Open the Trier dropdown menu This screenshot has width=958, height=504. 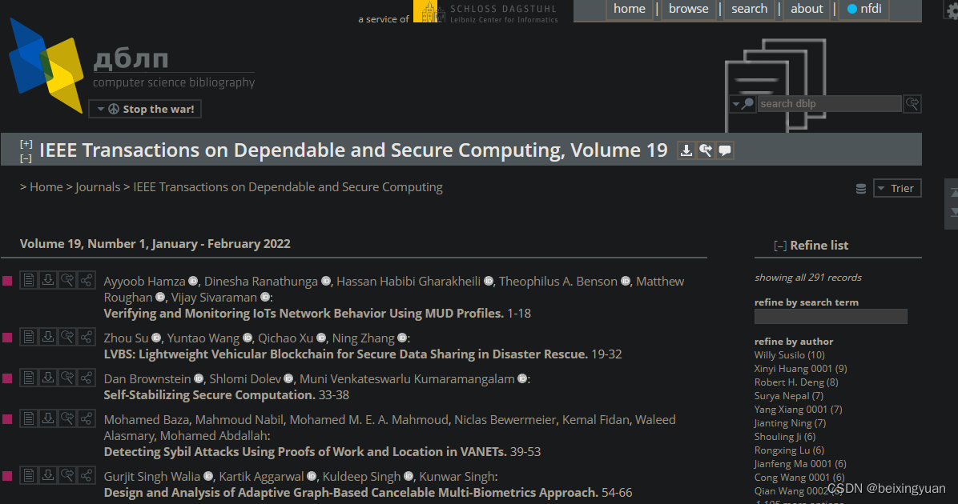(x=896, y=187)
